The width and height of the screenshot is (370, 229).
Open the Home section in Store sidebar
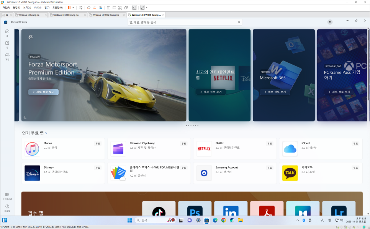(x=7, y=32)
